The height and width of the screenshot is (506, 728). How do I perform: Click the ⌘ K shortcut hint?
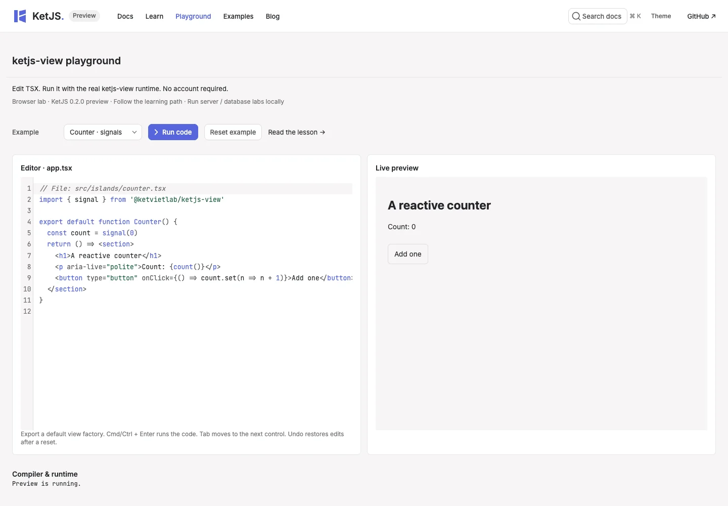[x=635, y=16]
